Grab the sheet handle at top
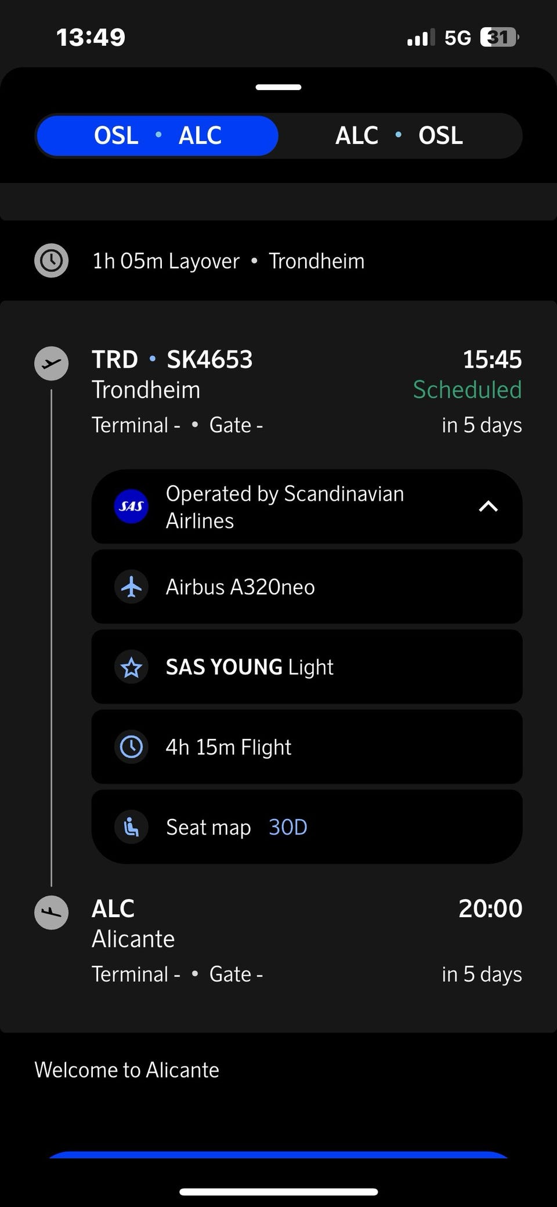Viewport: 557px width, 1207px height. click(x=278, y=87)
